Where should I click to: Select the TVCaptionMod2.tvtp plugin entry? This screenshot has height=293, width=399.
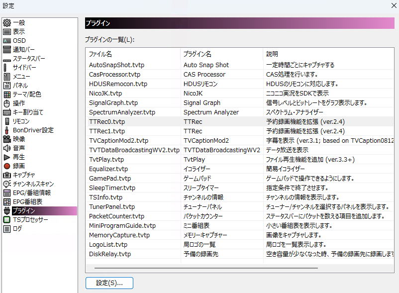pyautogui.click(x=118, y=140)
